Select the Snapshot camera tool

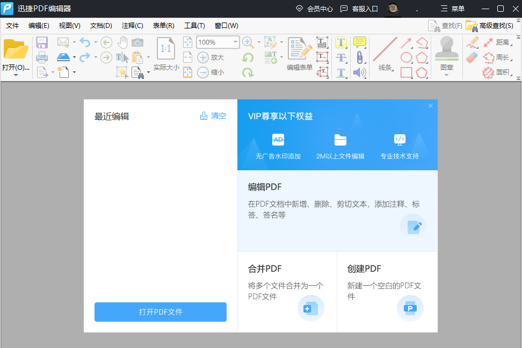[x=137, y=42]
